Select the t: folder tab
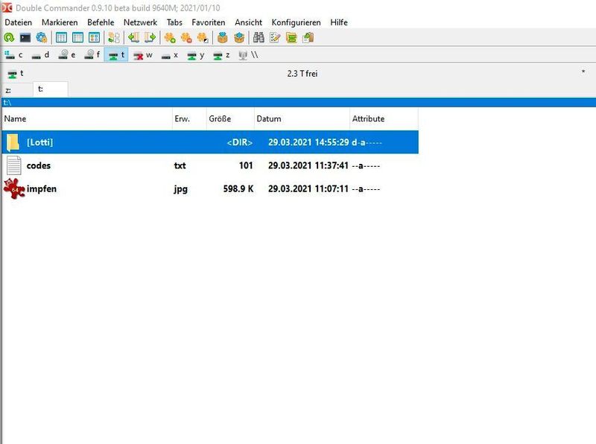Image resolution: width=596 pixels, height=444 pixels. 51,89
